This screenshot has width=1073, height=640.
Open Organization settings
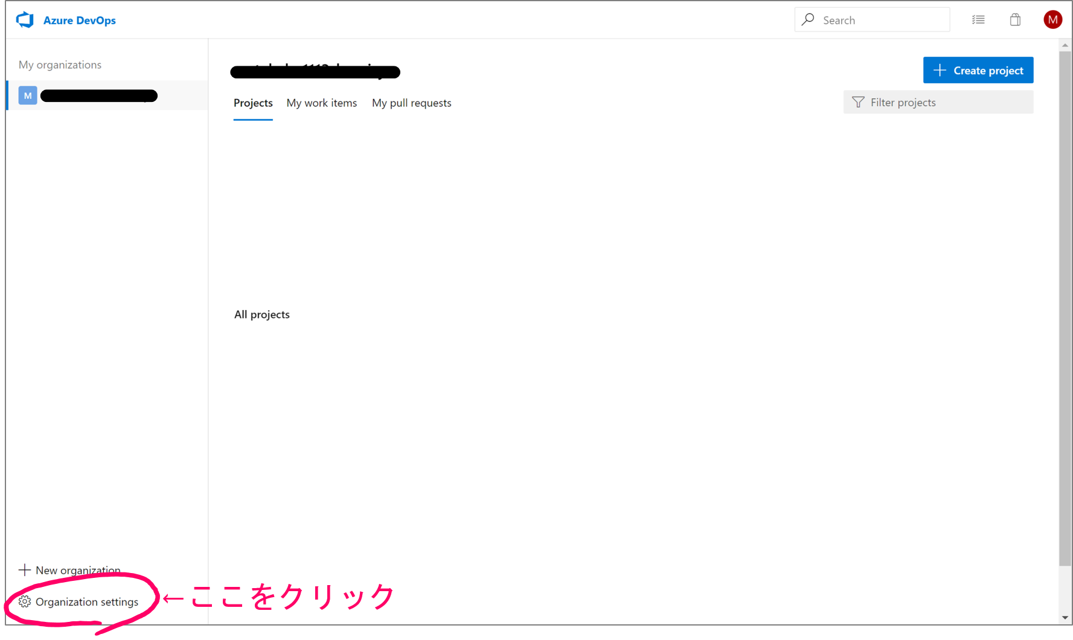click(86, 601)
